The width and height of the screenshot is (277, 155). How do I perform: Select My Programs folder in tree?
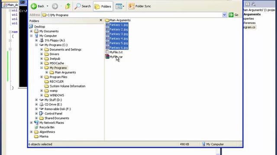point(58,68)
